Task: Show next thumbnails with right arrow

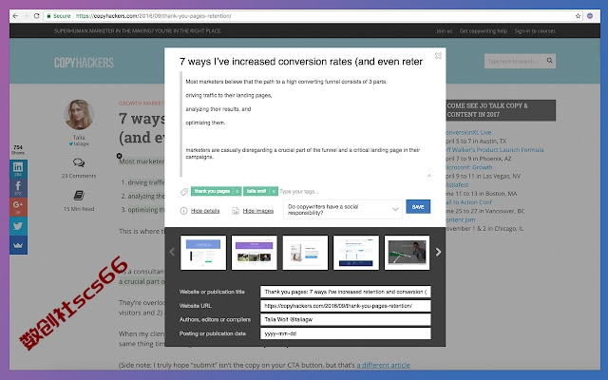Action: tap(438, 252)
